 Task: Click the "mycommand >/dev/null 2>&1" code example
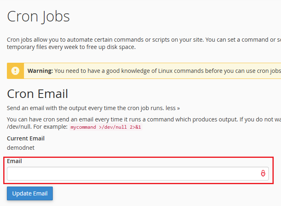[x=106, y=127]
